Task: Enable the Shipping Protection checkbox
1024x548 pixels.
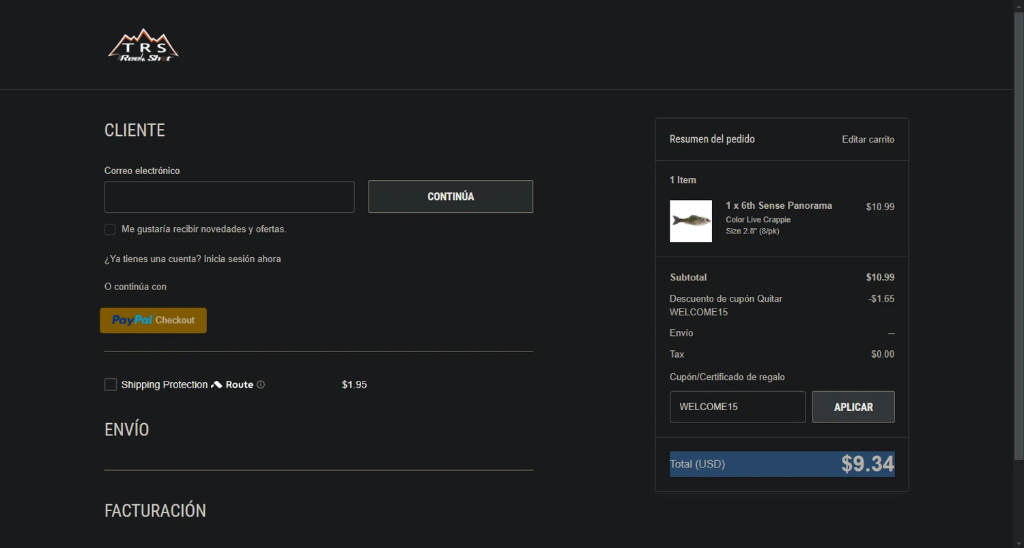Action: pos(111,385)
